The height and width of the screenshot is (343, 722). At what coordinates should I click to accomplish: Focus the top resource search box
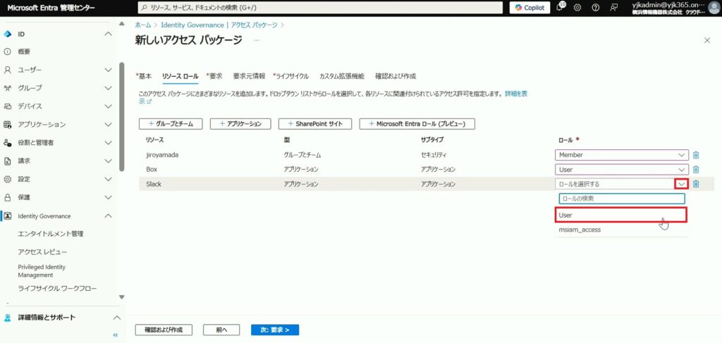point(320,8)
